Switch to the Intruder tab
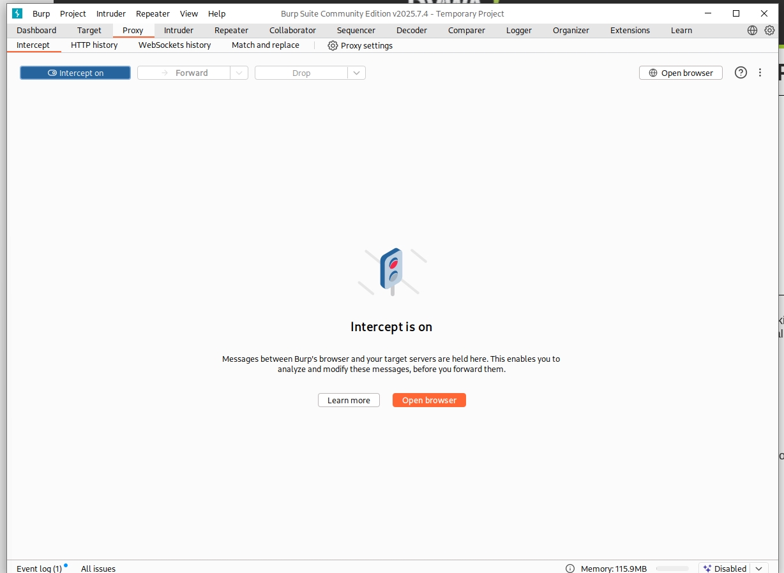This screenshot has height=573, width=784. point(179,30)
